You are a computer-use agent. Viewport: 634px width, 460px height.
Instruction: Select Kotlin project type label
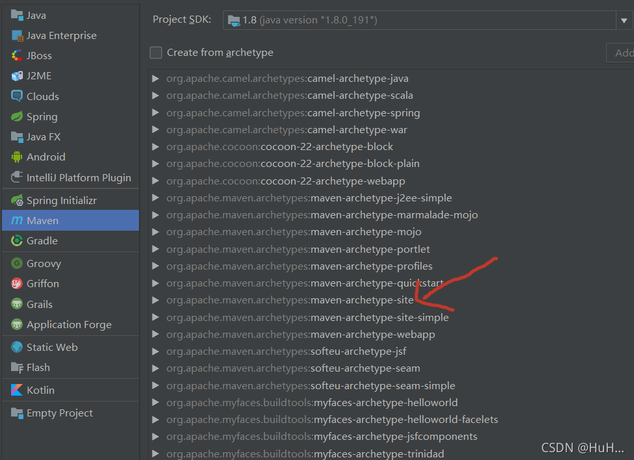(40, 390)
